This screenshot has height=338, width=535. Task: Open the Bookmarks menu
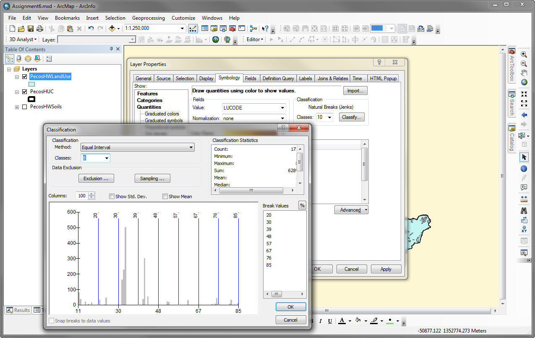click(67, 18)
